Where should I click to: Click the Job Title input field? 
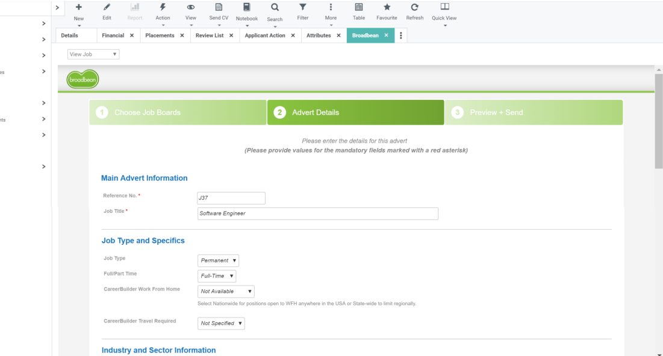coord(317,213)
